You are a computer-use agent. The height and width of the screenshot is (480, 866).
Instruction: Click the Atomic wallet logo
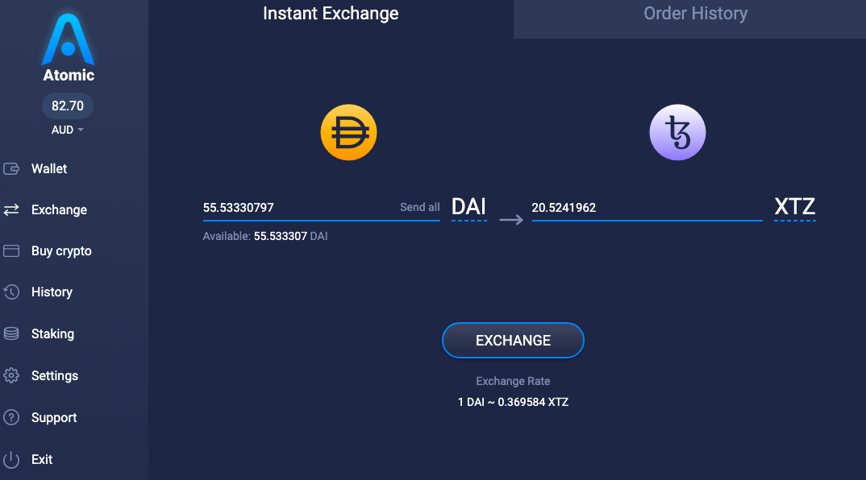tap(68, 48)
